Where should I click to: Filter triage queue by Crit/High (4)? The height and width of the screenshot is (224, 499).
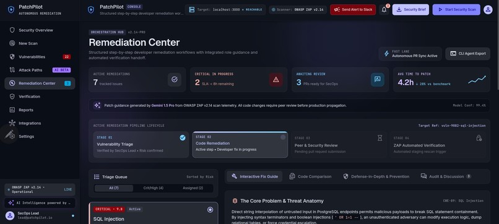[x=154, y=188]
